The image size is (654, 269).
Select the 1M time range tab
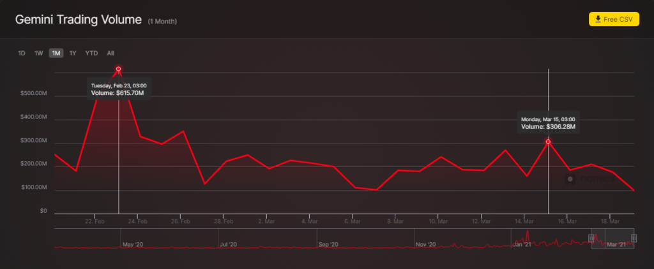[56, 54]
